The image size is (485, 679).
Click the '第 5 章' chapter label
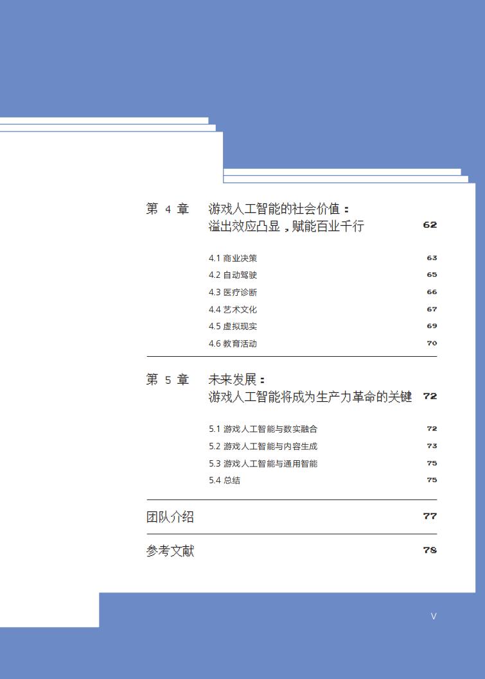tap(168, 380)
